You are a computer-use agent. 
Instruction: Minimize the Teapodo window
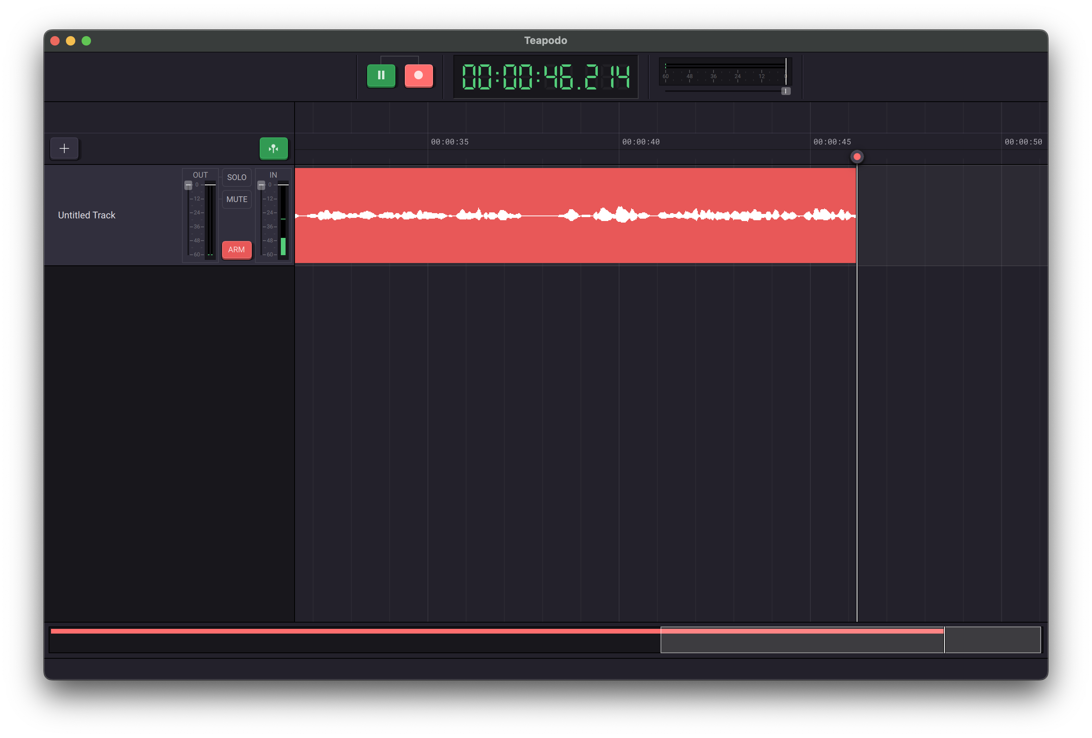point(71,41)
